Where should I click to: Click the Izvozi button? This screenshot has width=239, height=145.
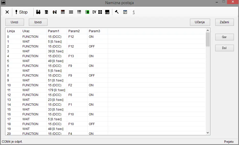(x=38, y=22)
